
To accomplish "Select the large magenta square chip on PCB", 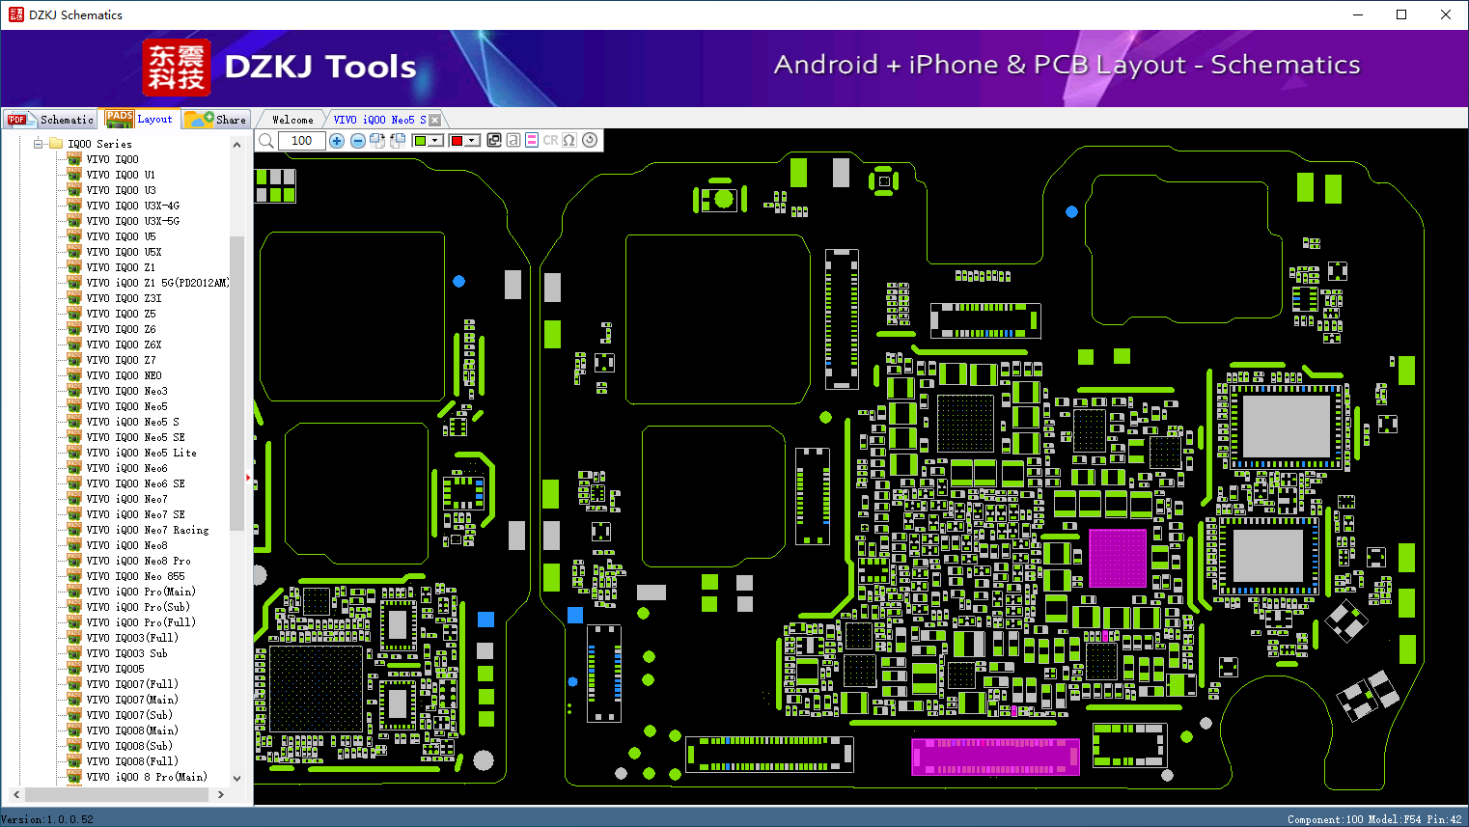I will (x=1118, y=558).
